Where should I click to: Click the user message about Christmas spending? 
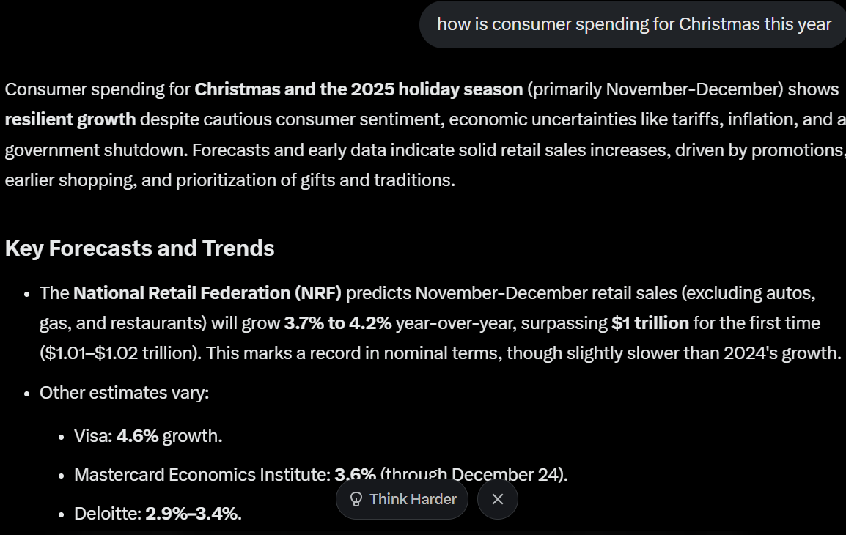coord(633,24)
